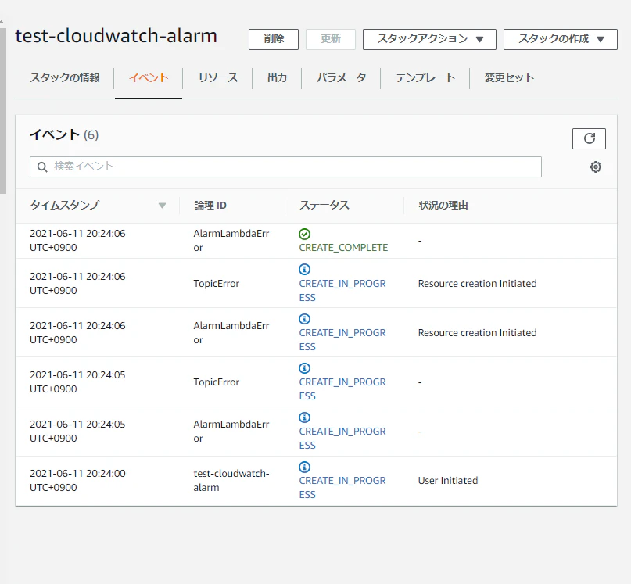Click green check icon for CREATE_COMPLETE
Screen dimensions: 631x584
click(x=305, y=234)
